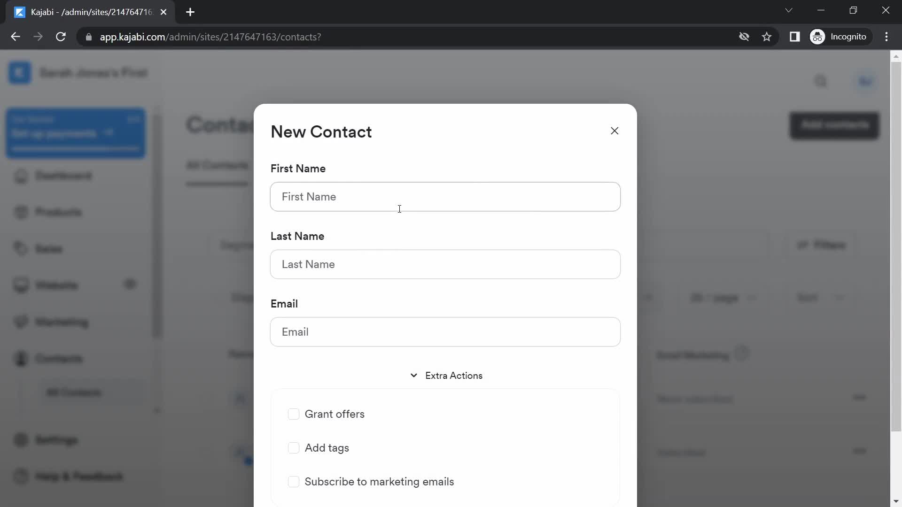Open Chrome's three-dot menu

[x=886, y=37]
